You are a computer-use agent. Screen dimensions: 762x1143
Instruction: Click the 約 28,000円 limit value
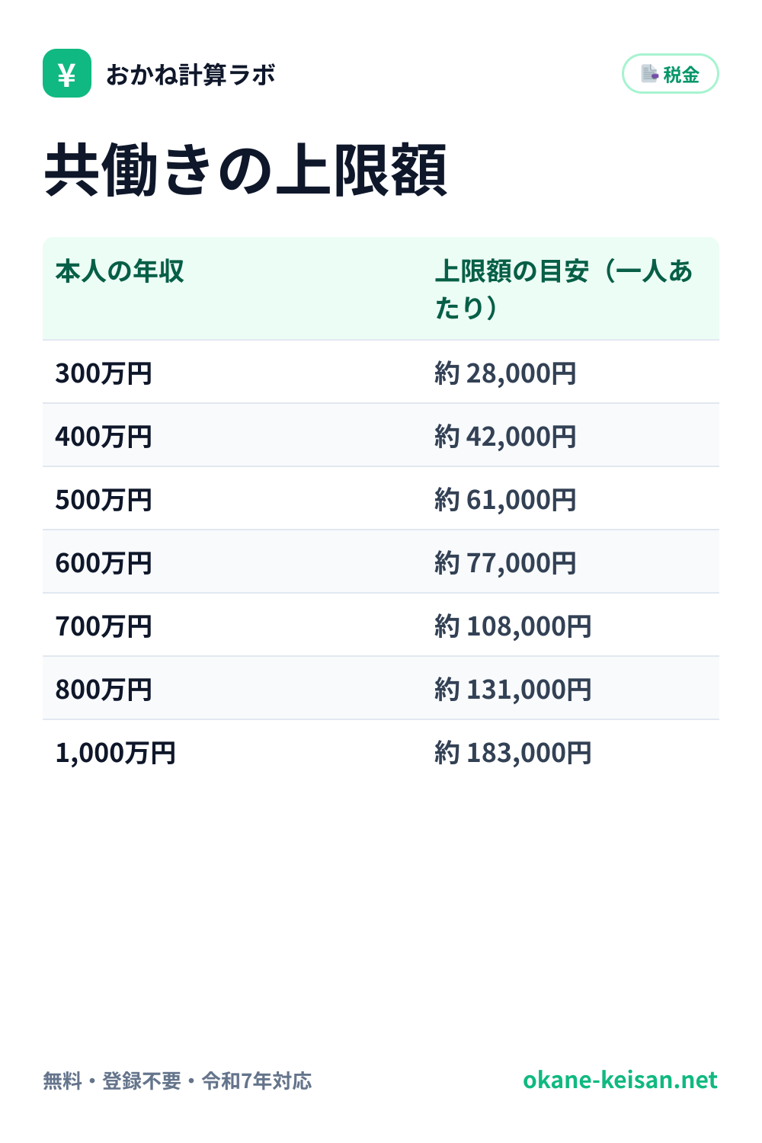(505, 373)
